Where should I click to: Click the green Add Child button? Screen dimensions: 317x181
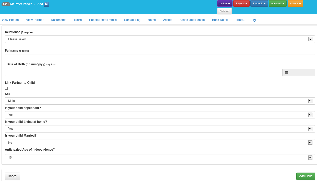point(306,176)
